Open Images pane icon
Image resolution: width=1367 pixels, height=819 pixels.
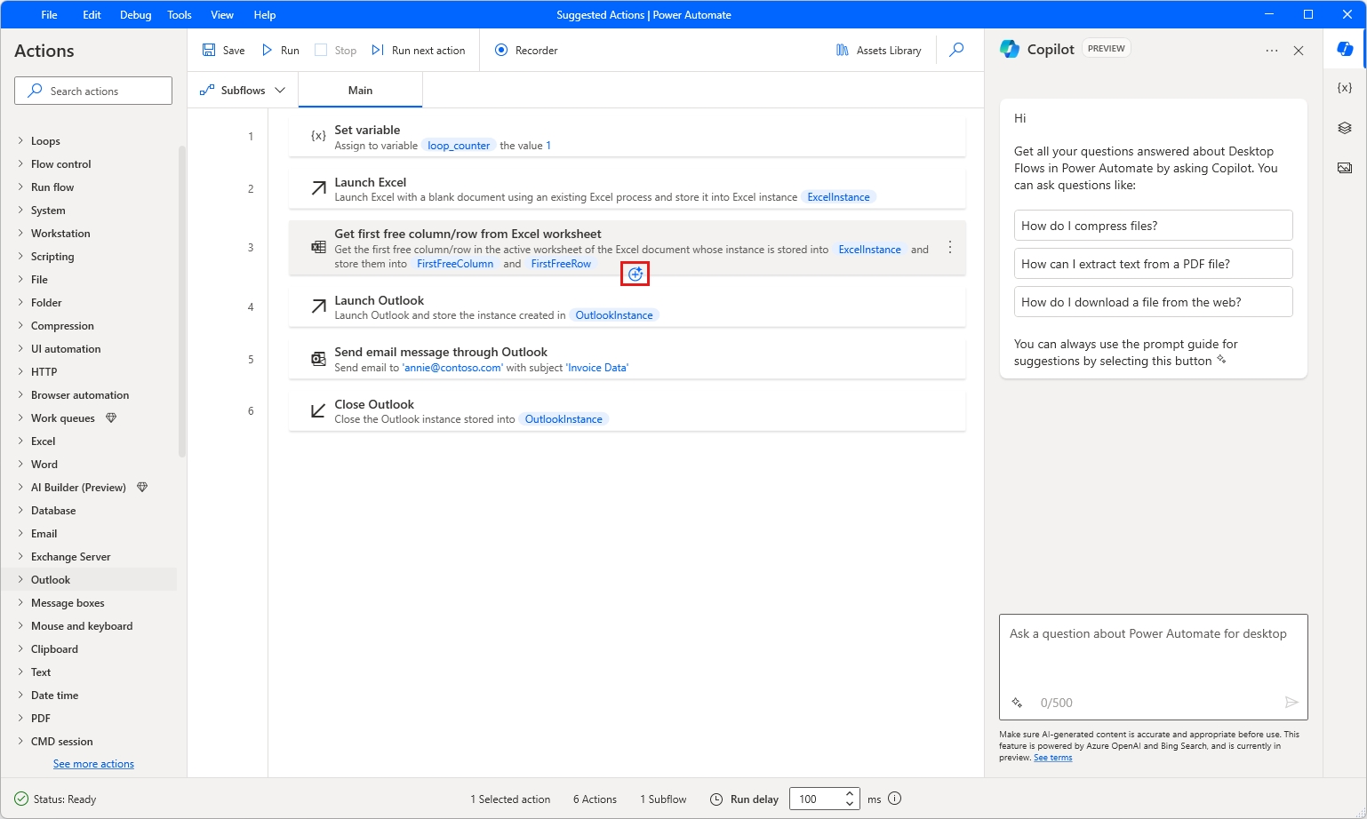(1345, 168)
